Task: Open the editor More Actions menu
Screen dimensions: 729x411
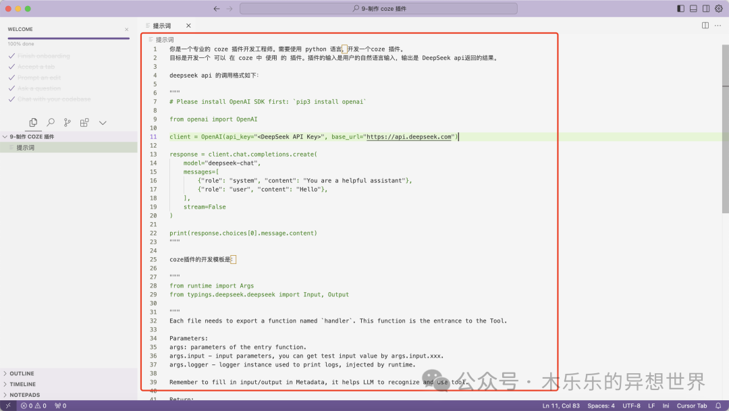Action: point(718,26)
